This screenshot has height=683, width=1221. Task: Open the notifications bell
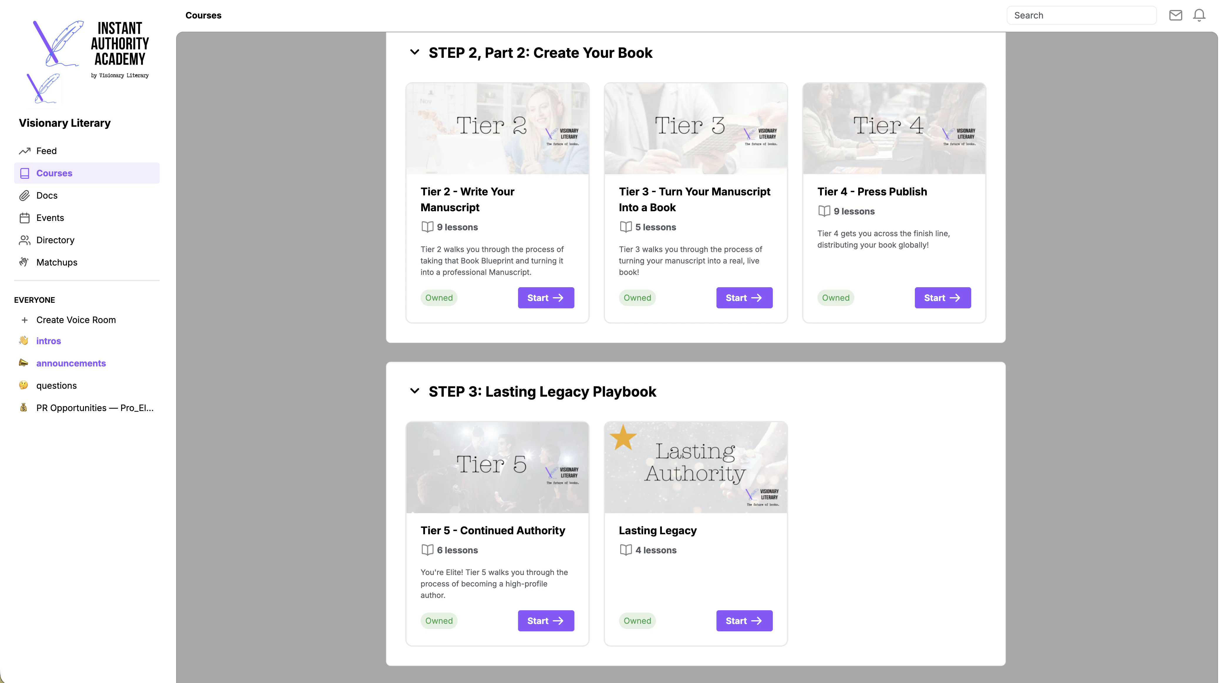click(1199, 15)
